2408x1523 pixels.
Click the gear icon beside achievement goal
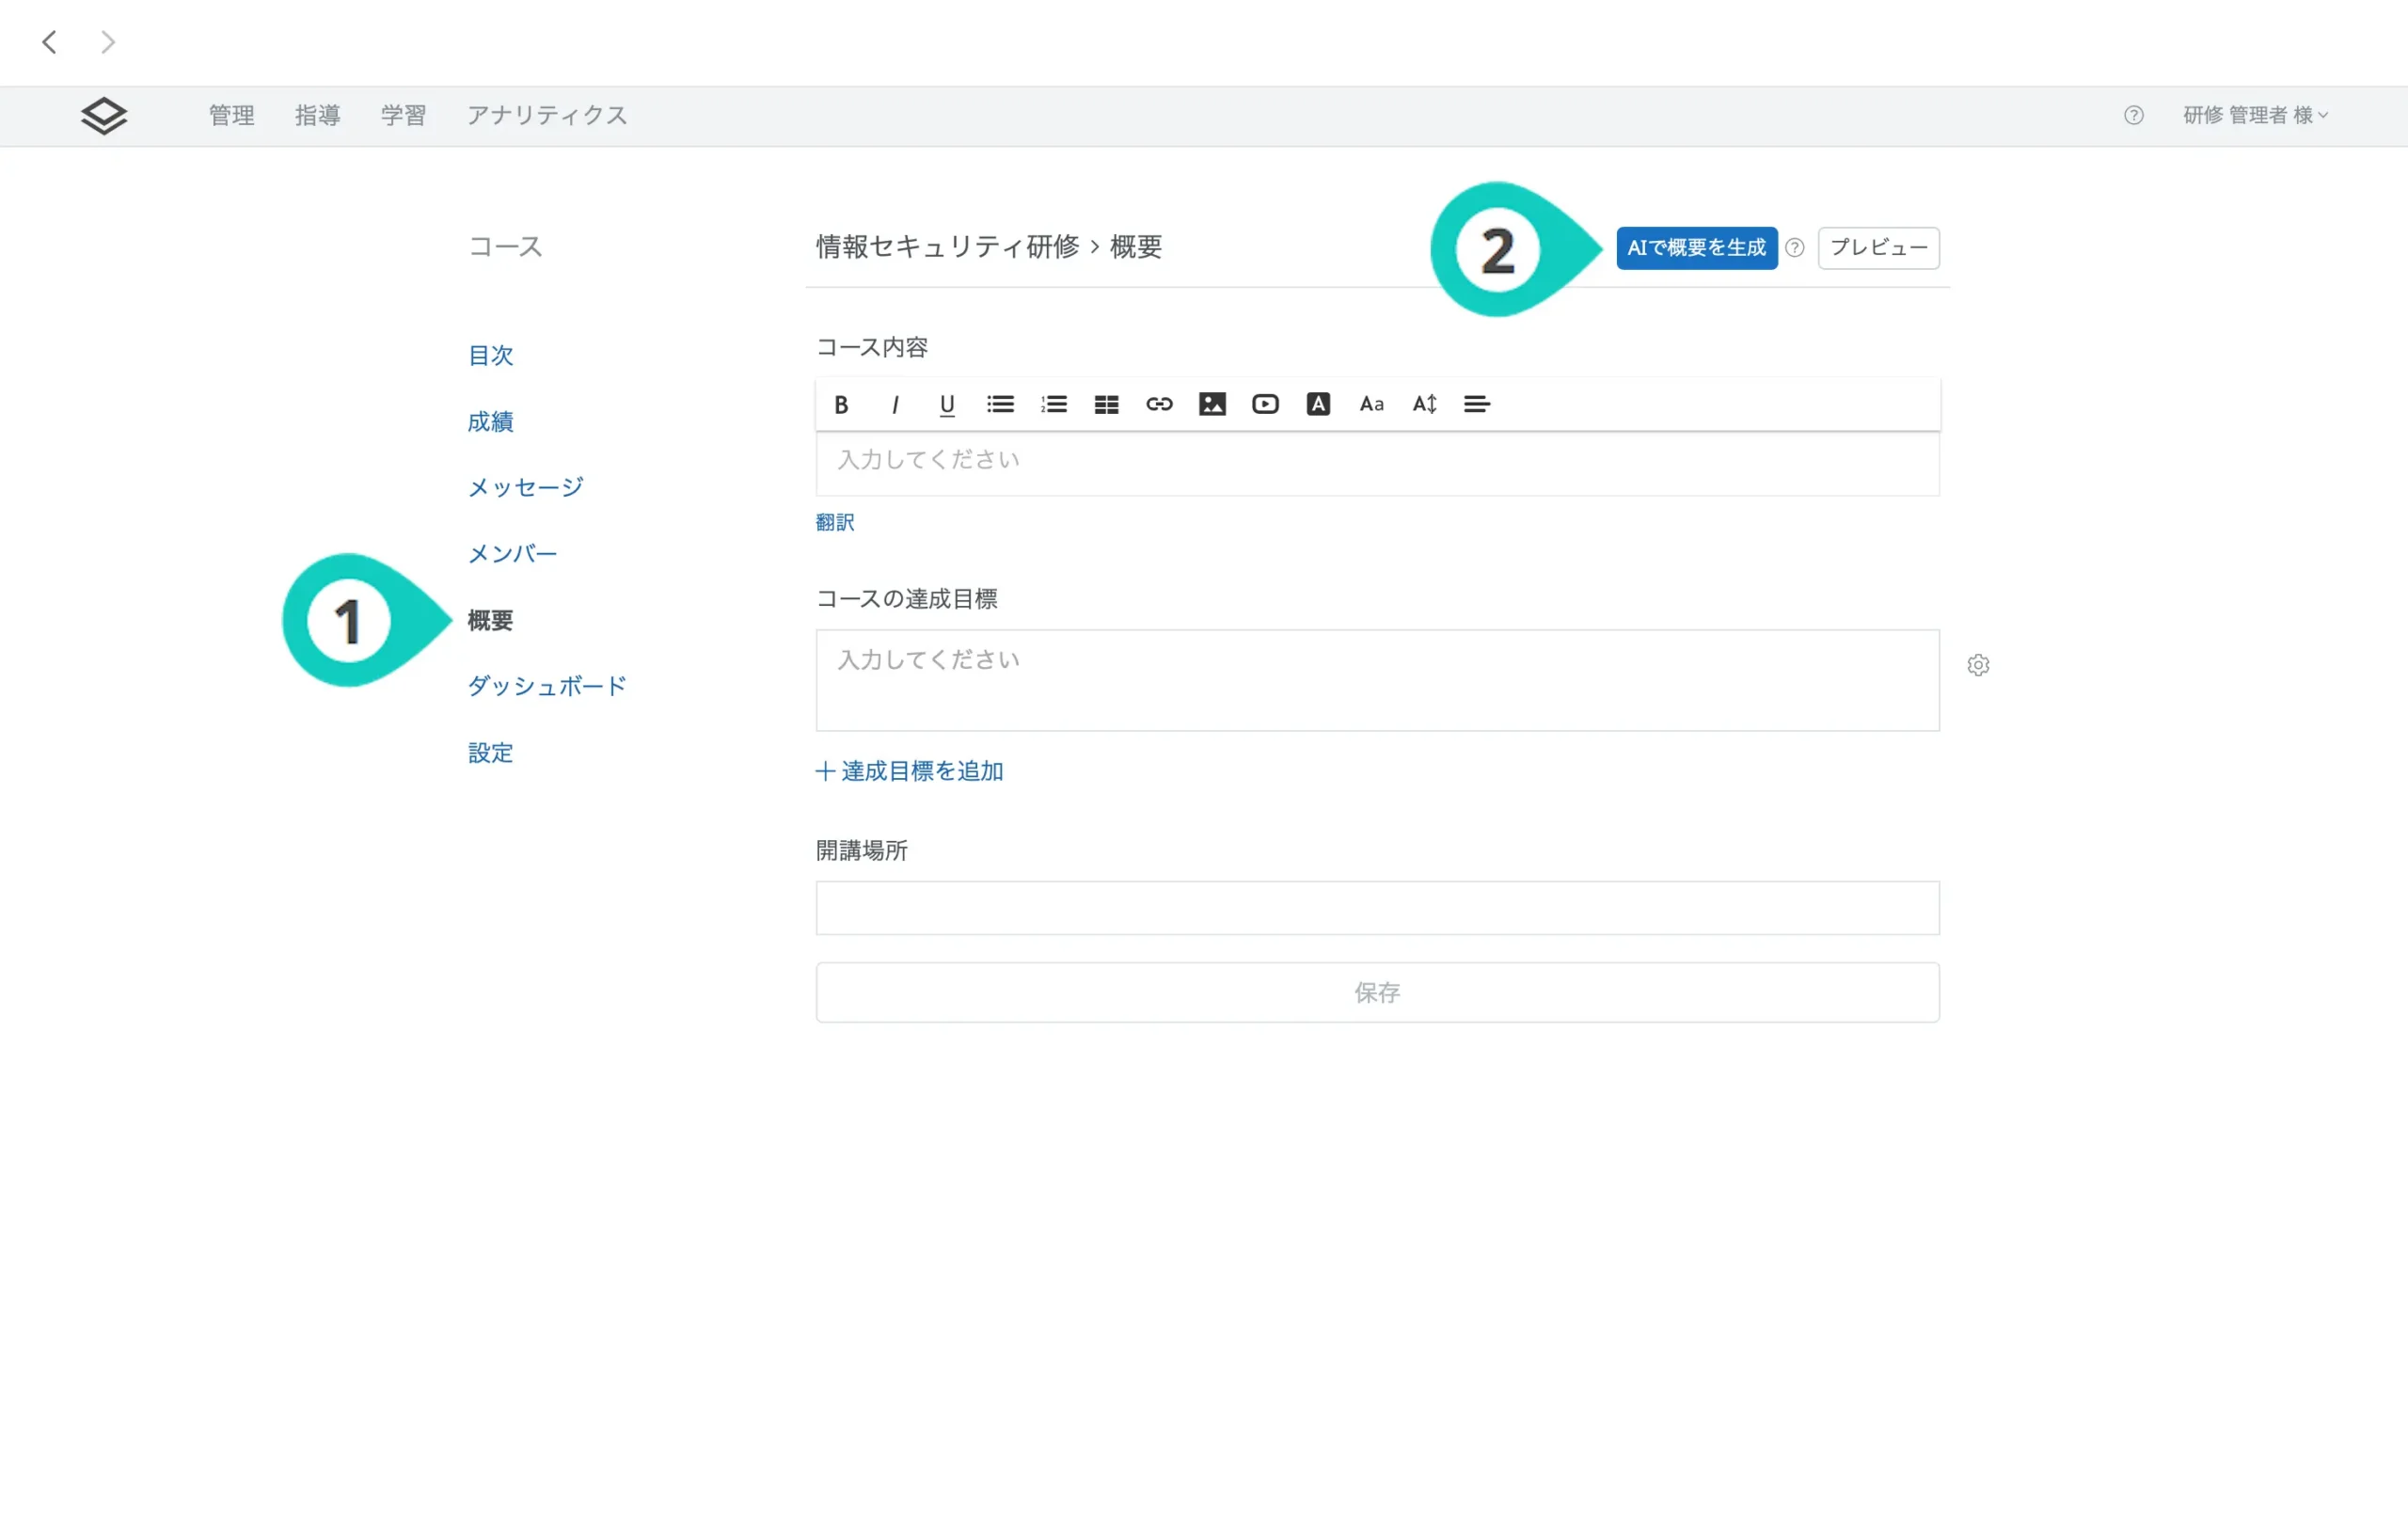click(x=1977, y=665)
